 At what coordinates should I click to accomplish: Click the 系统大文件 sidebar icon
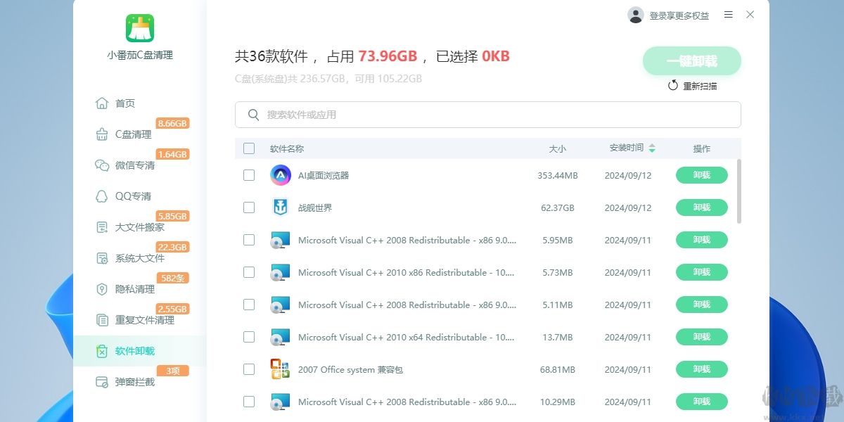[102, 258]
